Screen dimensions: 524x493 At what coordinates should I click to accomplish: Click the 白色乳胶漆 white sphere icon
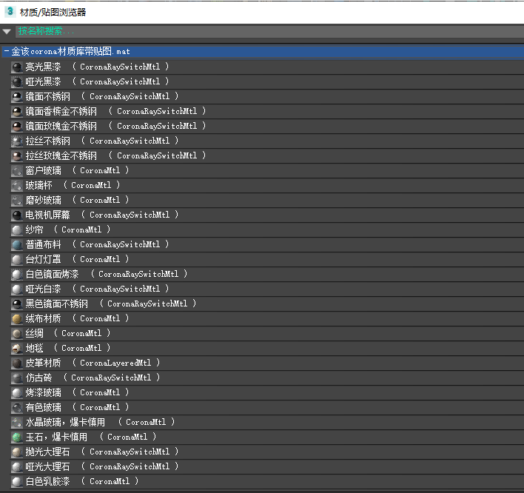[17, 482]
